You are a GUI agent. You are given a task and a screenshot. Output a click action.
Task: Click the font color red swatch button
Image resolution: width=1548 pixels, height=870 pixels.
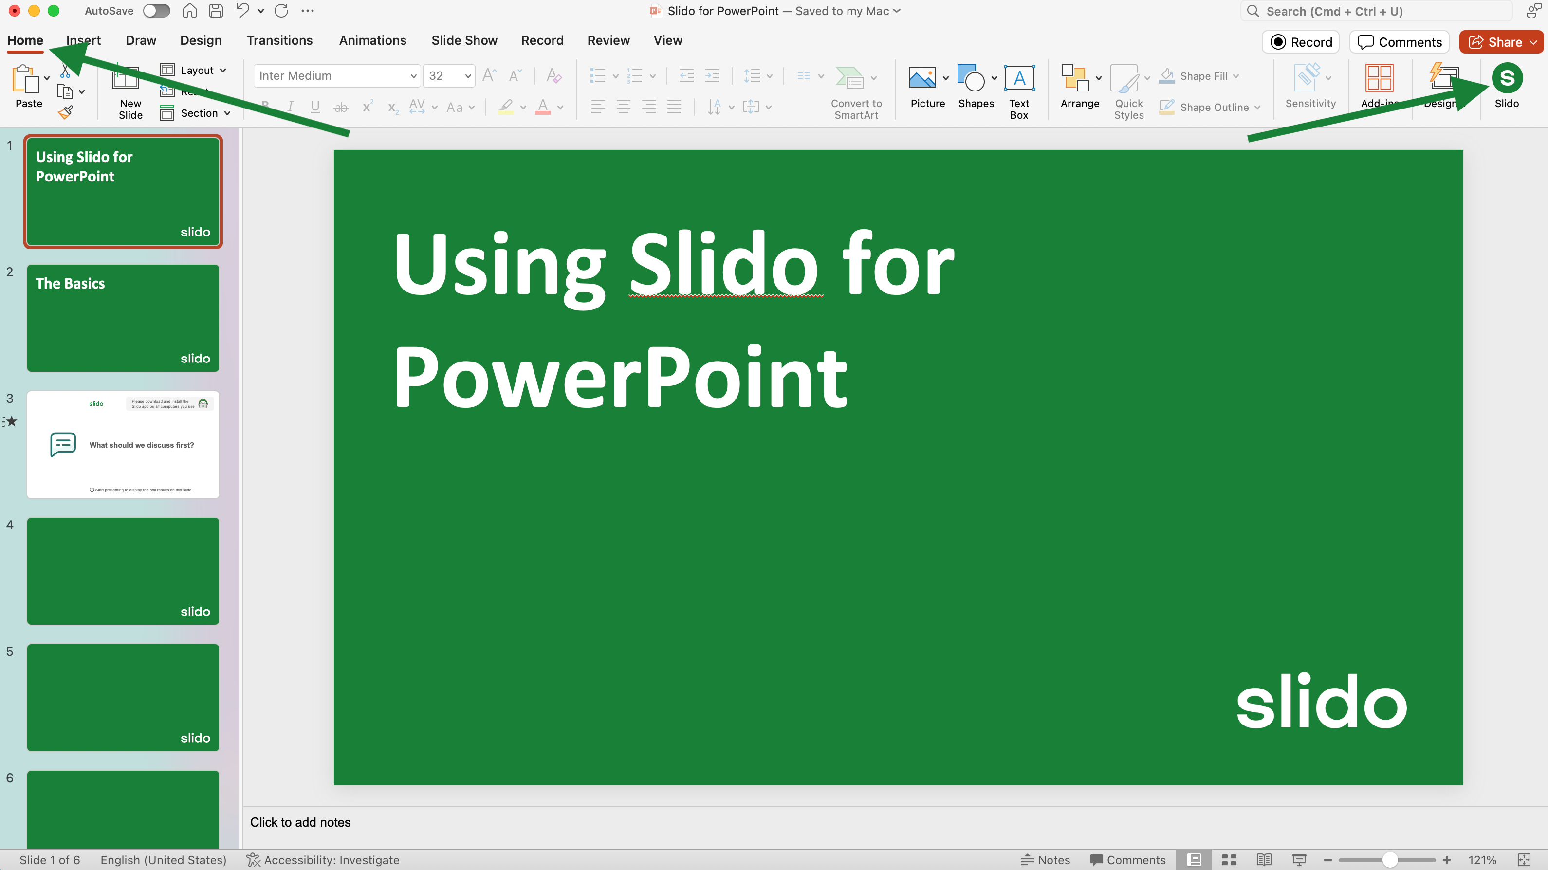(x=543, y=107)
